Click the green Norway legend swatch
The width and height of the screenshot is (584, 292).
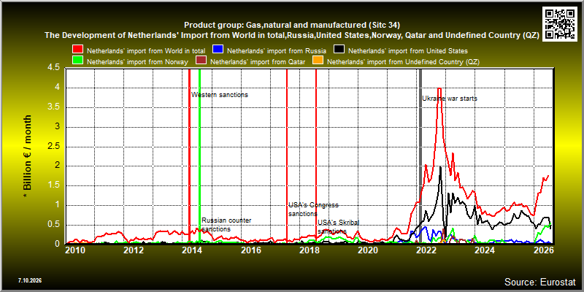(x=78, y=61)
